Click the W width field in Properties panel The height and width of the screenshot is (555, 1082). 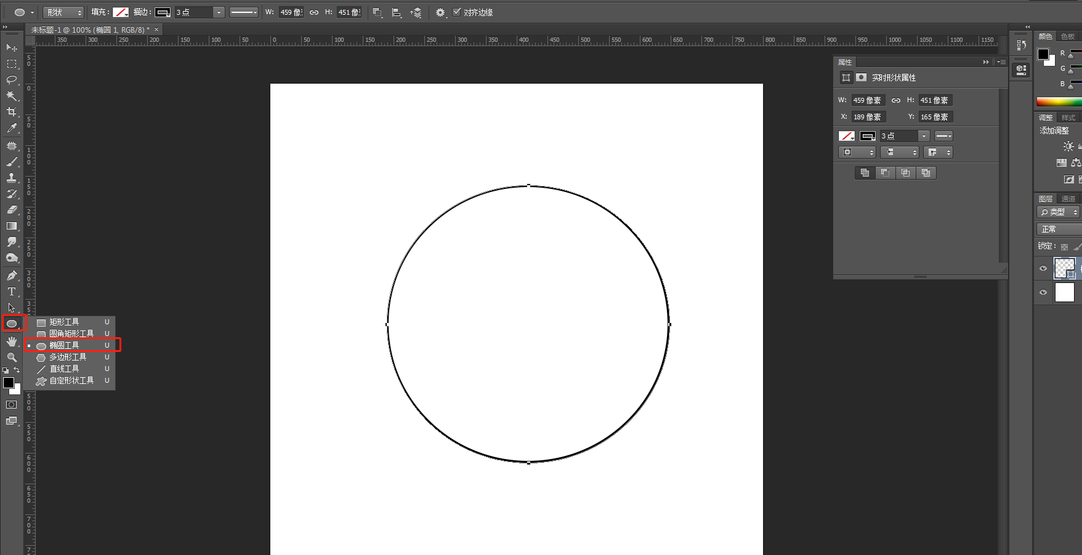coord(868,100)
